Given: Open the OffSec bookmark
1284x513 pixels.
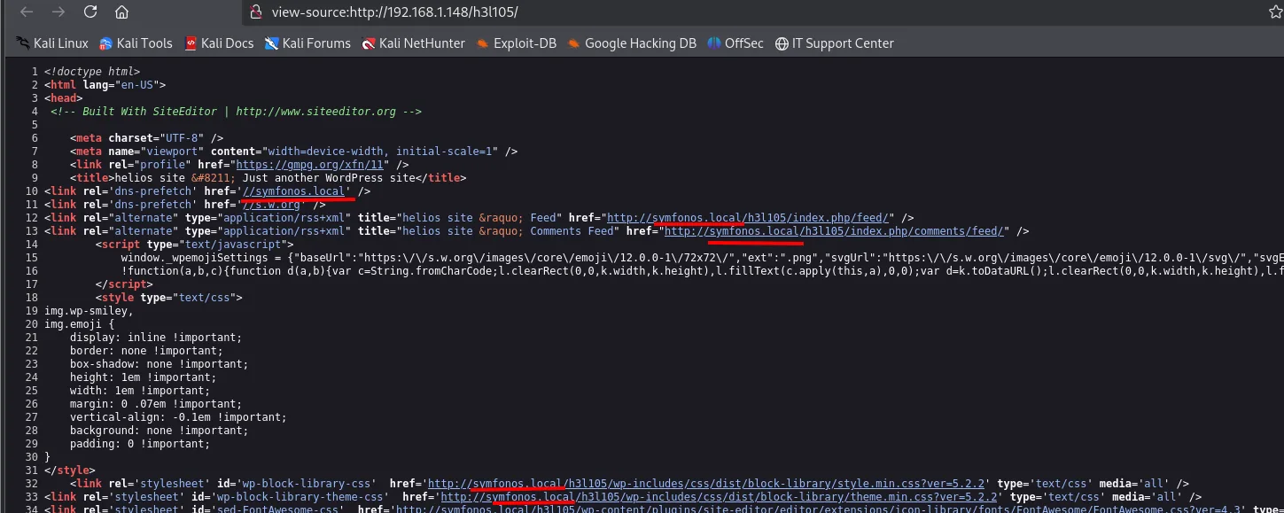Looking at the screenshot, I should [735, 43].
